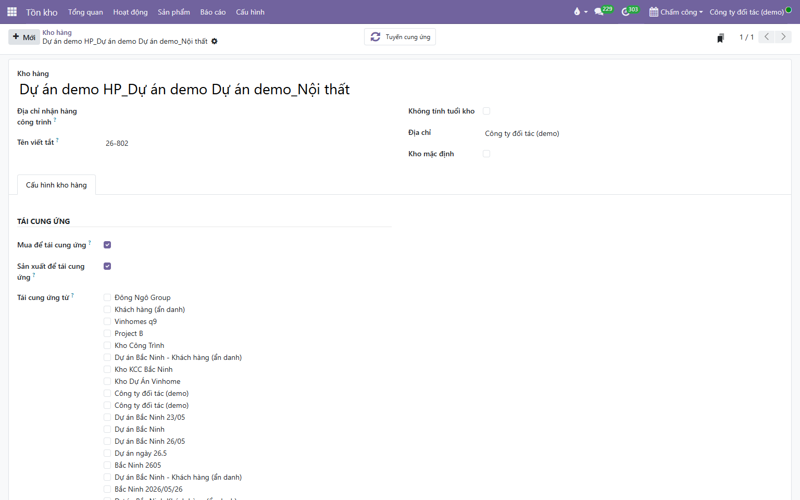
Task: Open the apps grid home menu
Action: (x=12, y=11)
